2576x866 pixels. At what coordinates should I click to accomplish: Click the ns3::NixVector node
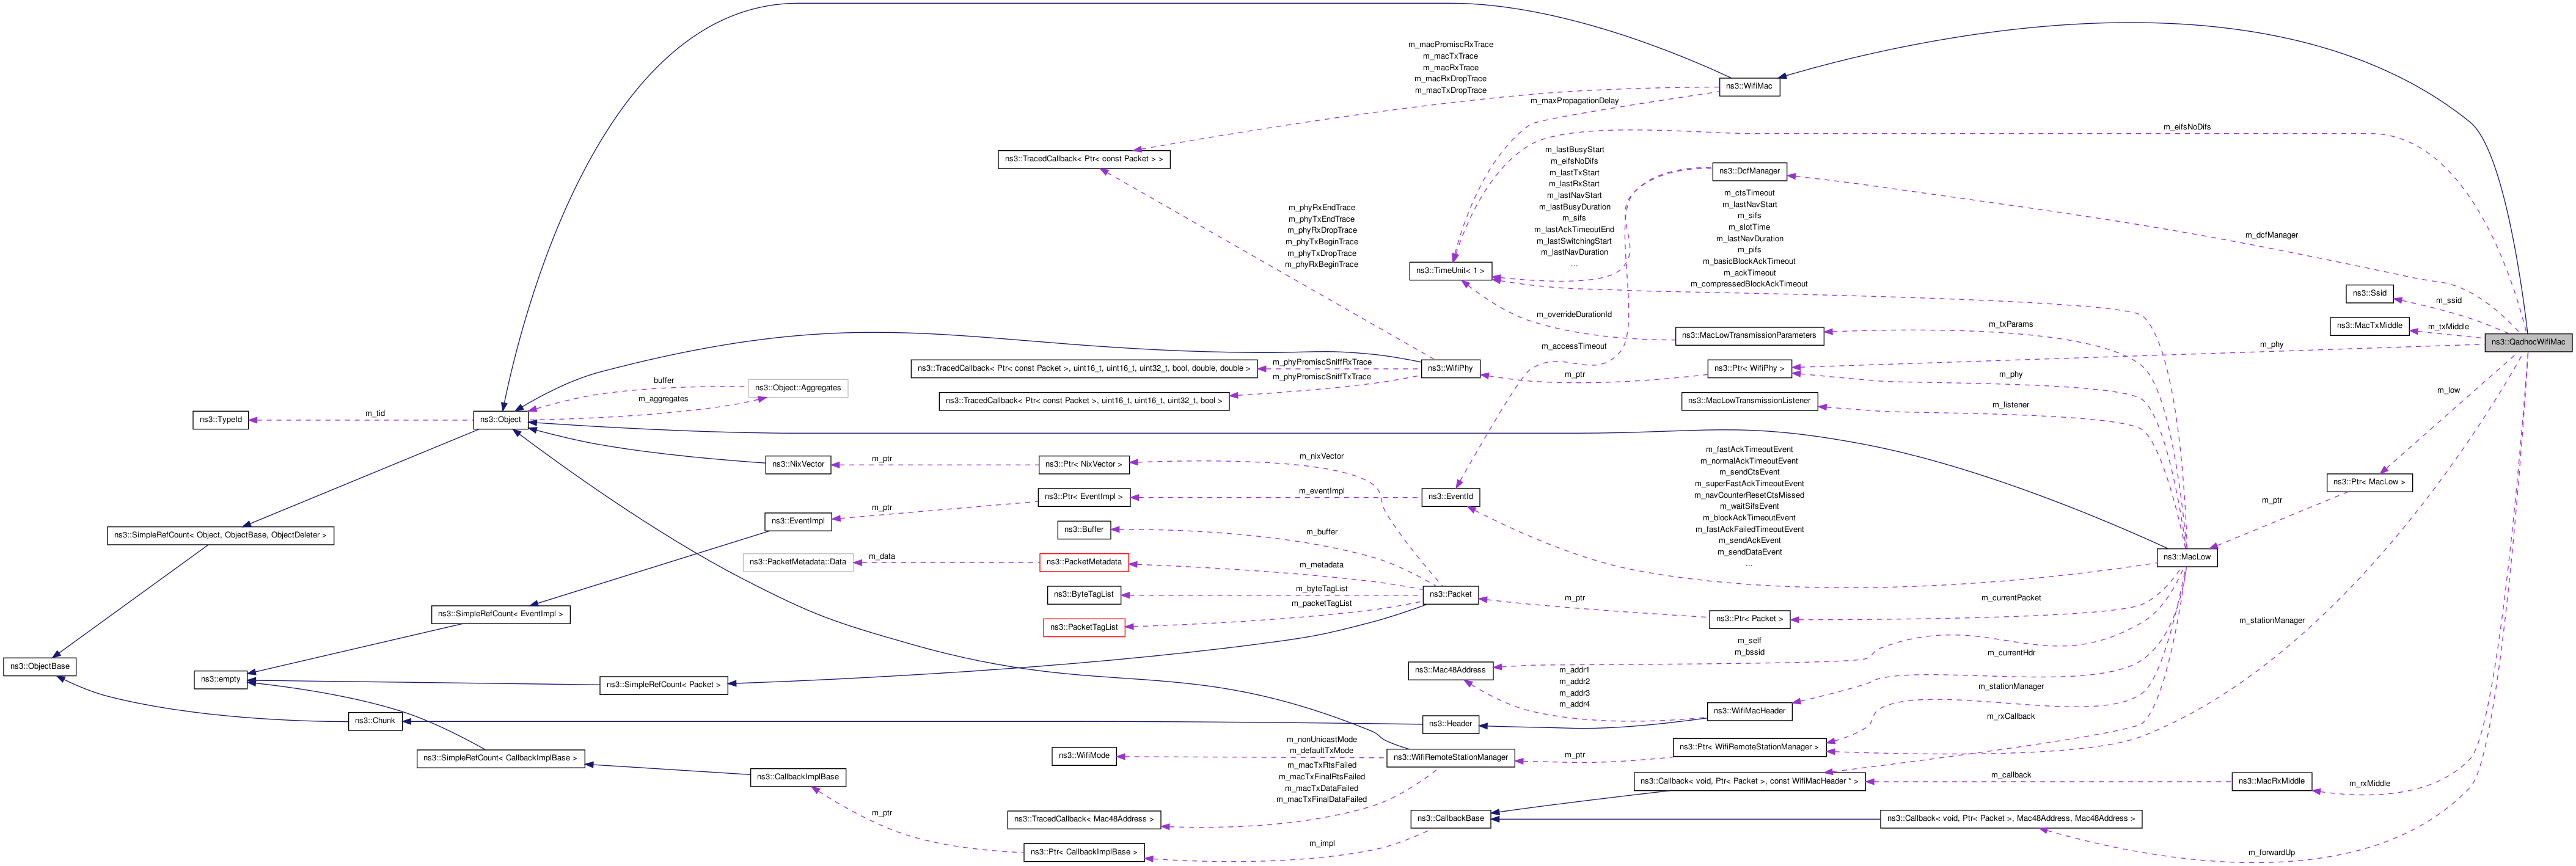[798, 464]
